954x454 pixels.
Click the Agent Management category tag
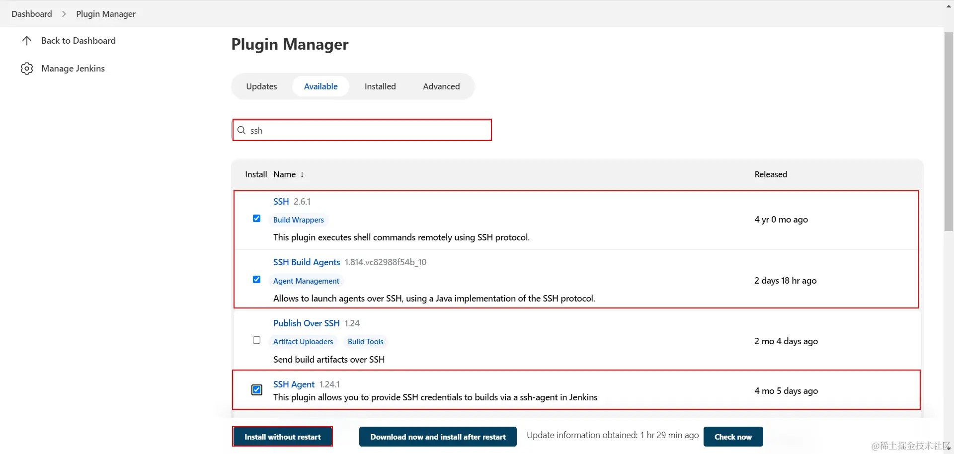[306, 281]
